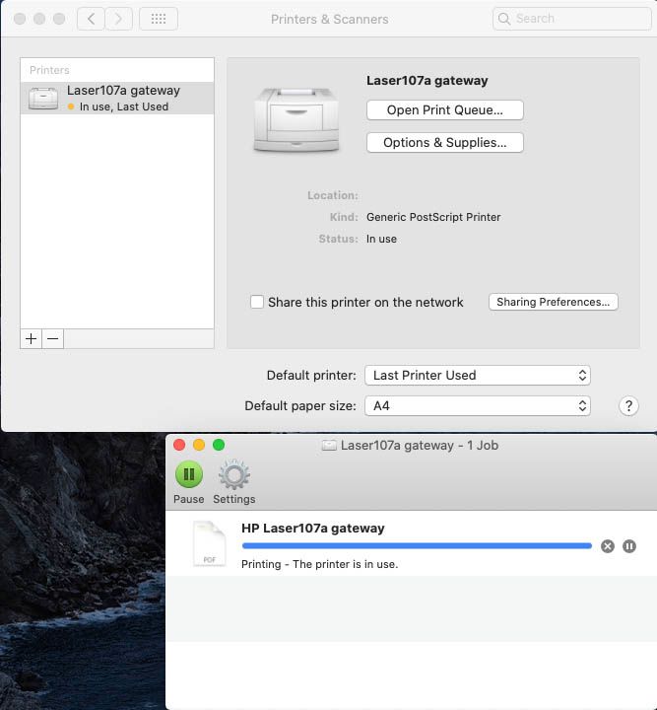The width and height of the screenshot is (657, 710).
Task: Click the PDF document icon in the queue
Action: [x=209, y=544]
